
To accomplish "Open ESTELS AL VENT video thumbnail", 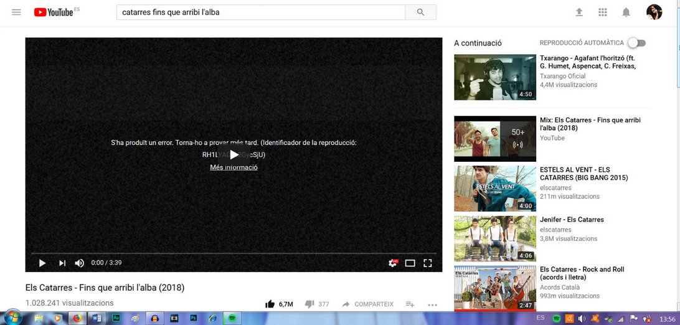I will pyautogui.click(x=495, y=189).
